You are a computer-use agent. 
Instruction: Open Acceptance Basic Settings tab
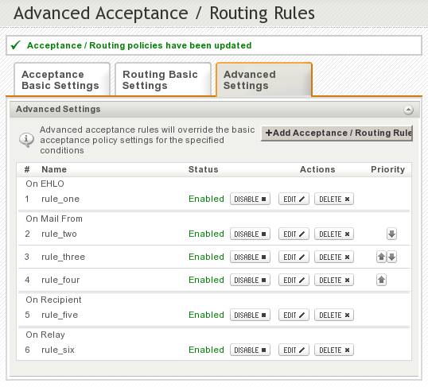coord(62,79)
